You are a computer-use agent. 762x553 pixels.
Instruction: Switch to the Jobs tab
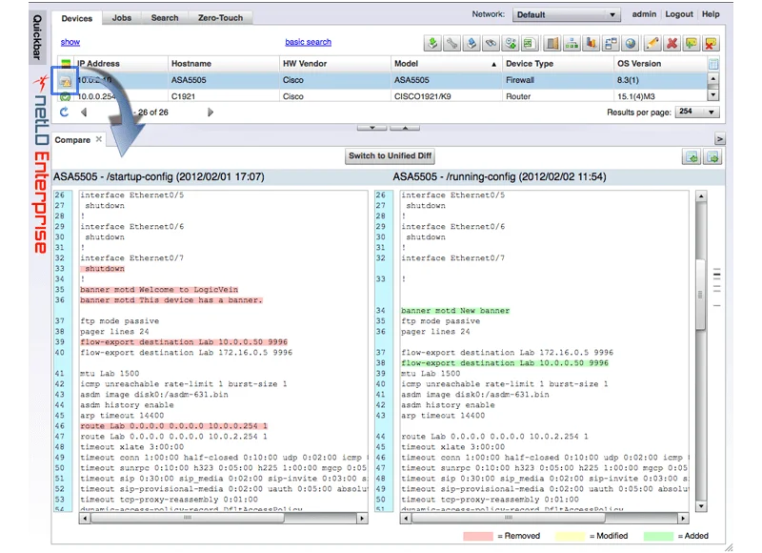122,17
